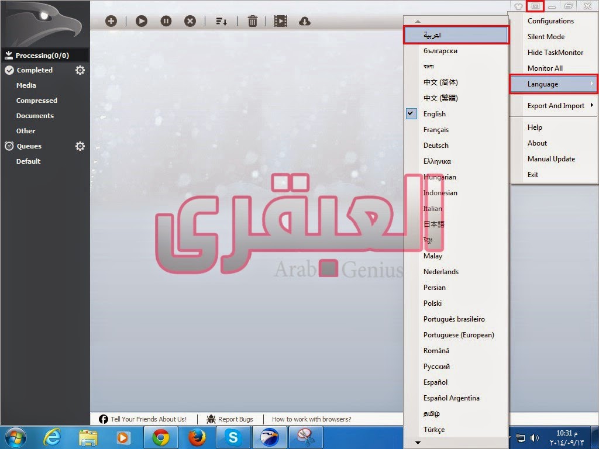Select the Processing(0/0) list
Viewport: 599px width, 449px height.
coord(44,56)
